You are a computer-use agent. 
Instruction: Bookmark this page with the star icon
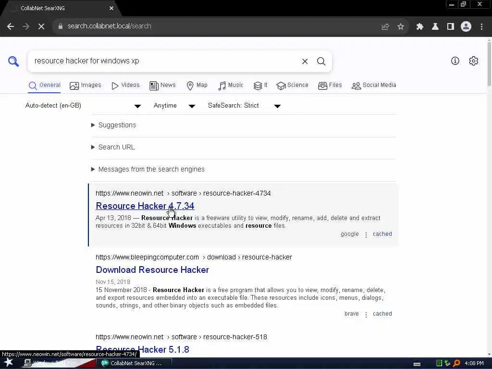400,27
